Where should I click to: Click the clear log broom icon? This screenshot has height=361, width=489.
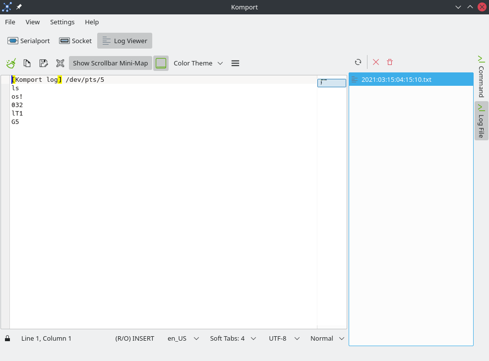11,63
